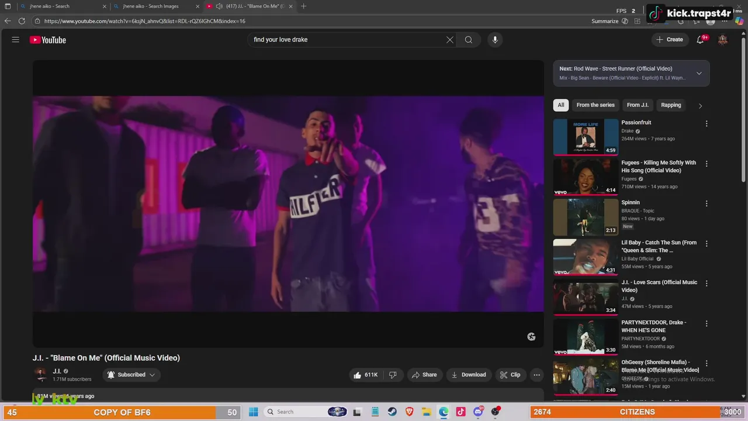Create a Clip from the video
This screenshot has height=421, width=748.
pos(510,375)
